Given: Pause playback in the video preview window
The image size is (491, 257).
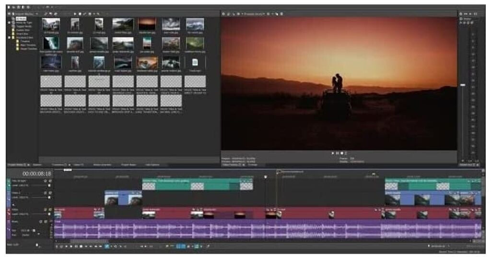Looking at the screenshot, I should point(337,153).
